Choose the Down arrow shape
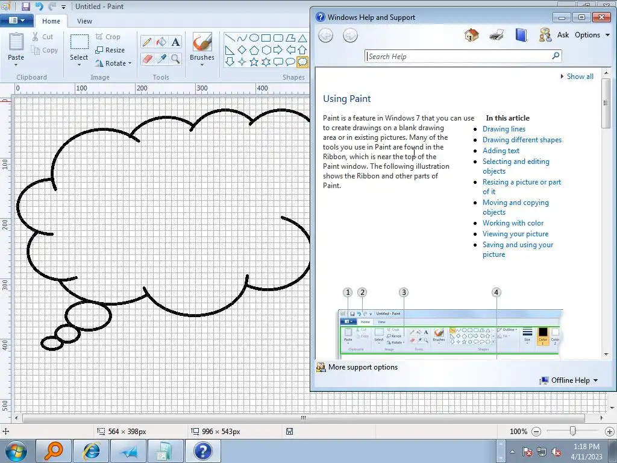 [x=230, y=62]
